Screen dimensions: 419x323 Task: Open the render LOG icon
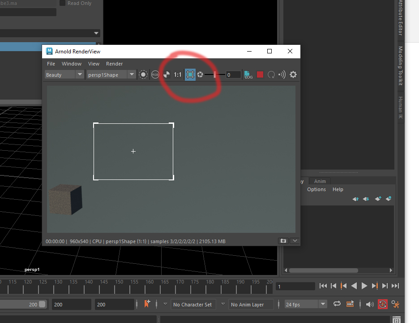point(248,74)
